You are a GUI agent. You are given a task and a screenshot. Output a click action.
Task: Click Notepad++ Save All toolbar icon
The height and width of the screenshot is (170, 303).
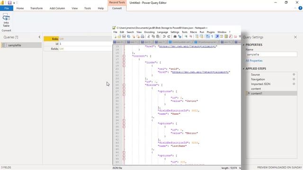[x=128, y=36]
